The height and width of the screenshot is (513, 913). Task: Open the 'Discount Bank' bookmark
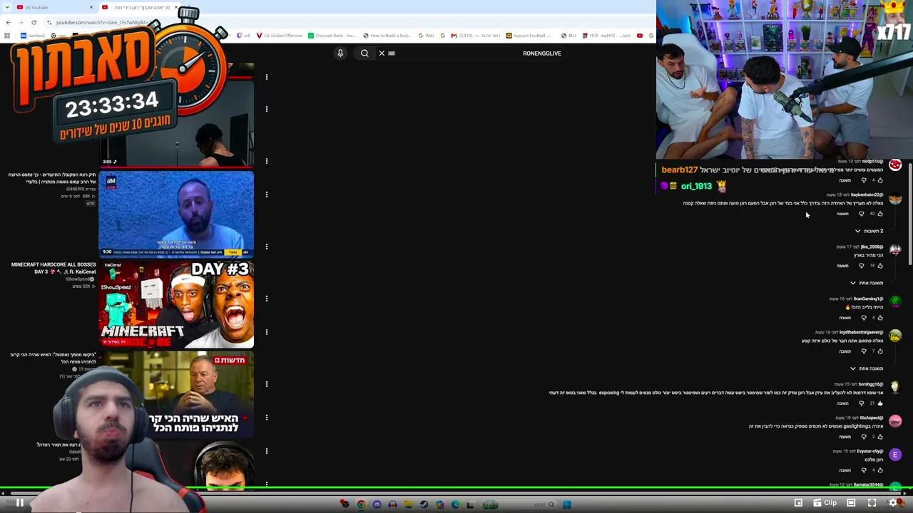(x=332, y=36)
